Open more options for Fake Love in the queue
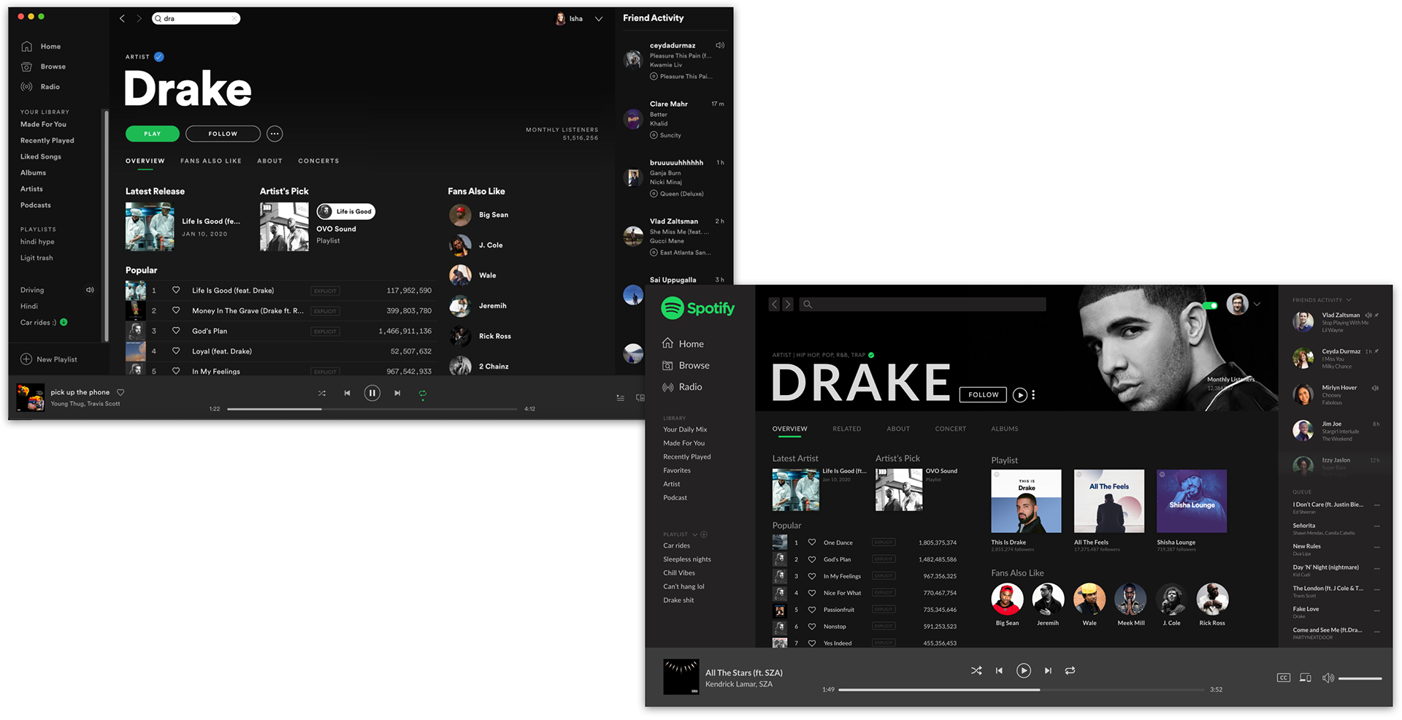 point(1377,610)
